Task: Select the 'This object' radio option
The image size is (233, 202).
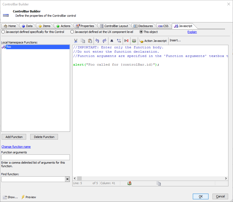Action: [x=141, y=32]
